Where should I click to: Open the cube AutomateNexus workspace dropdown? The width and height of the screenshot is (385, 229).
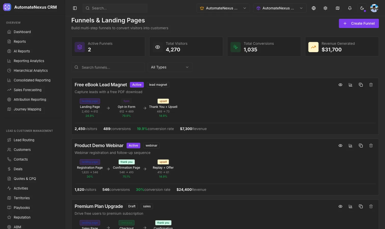pos(280,8)
